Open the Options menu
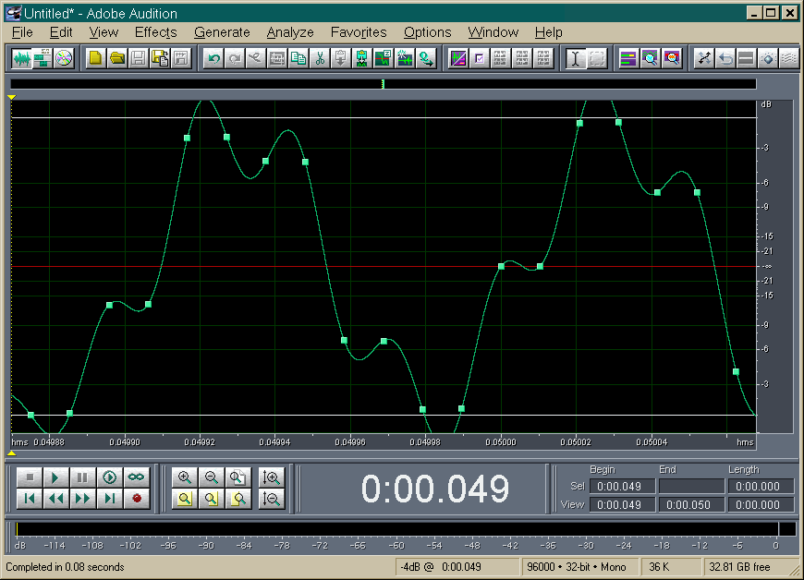804x580 pixels. tap(427, 32)
